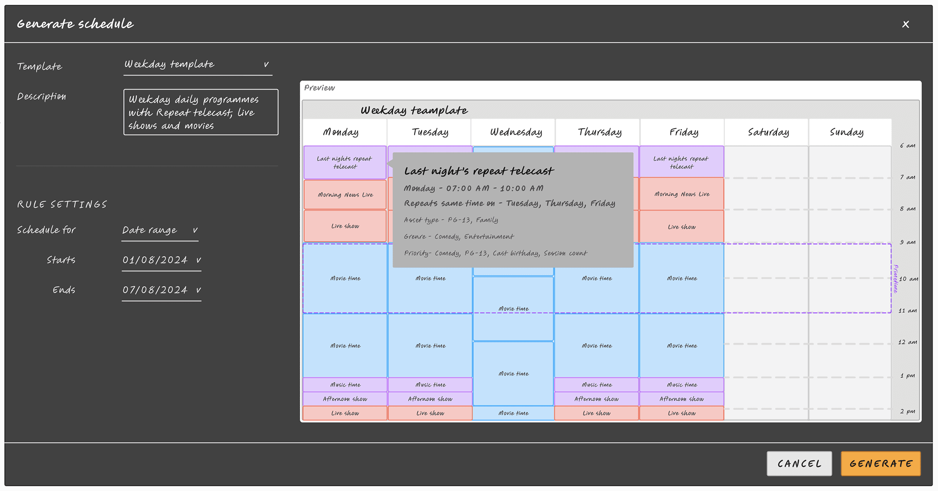Select Wednesday's 10 am Movie time block
The width and height of the screenshot is (938, 491).
tap(513, 308)
